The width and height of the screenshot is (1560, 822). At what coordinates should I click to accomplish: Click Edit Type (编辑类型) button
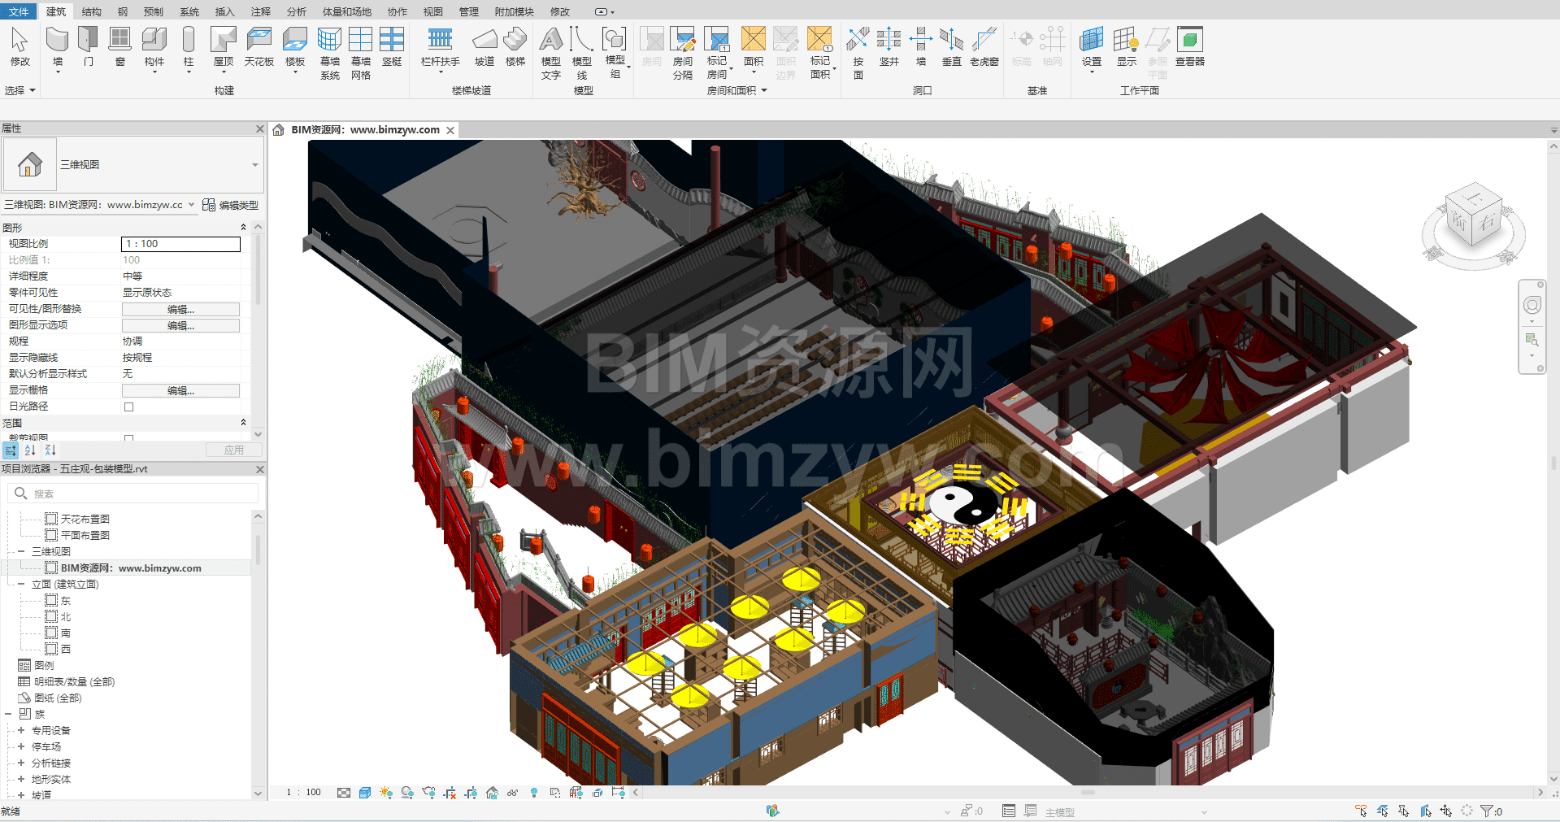[231, 205]
